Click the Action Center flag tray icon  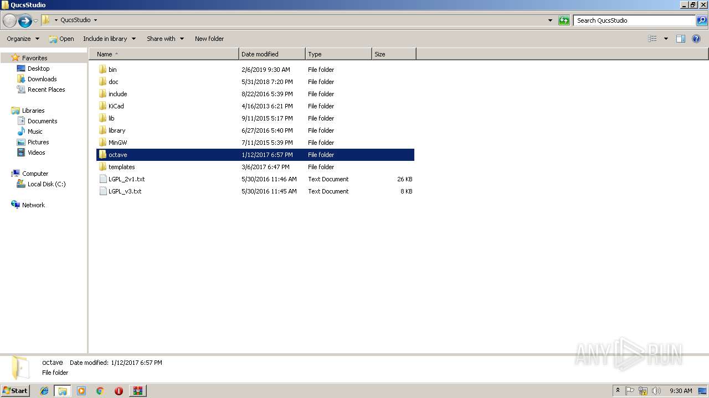click(630, 391)
